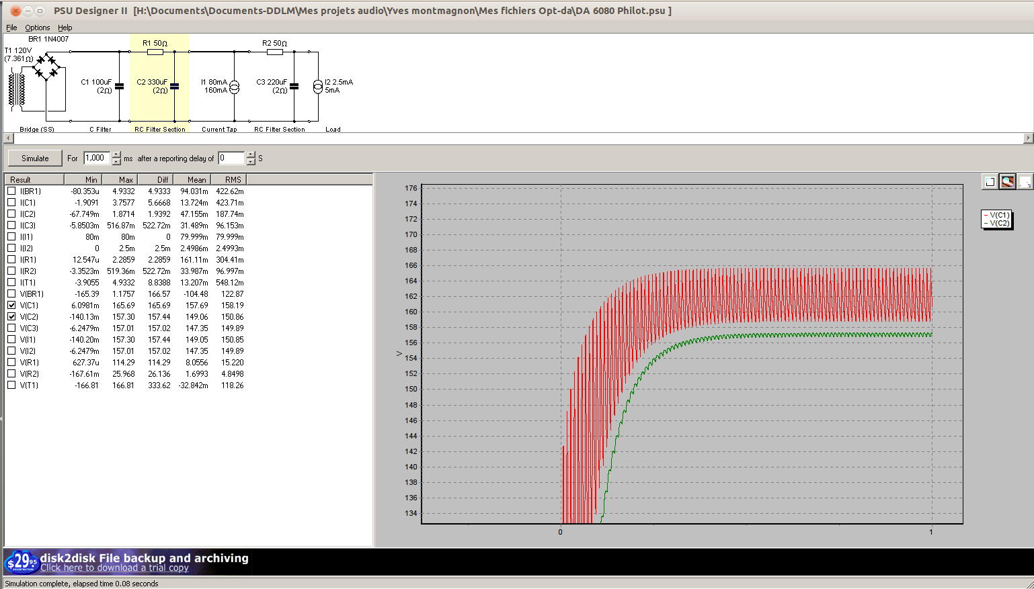The height and width of the screenshot is (589, 1034).
Task: Click the V(C1) red legend entry
Action: pyautogui.click(x=996, y=215)
